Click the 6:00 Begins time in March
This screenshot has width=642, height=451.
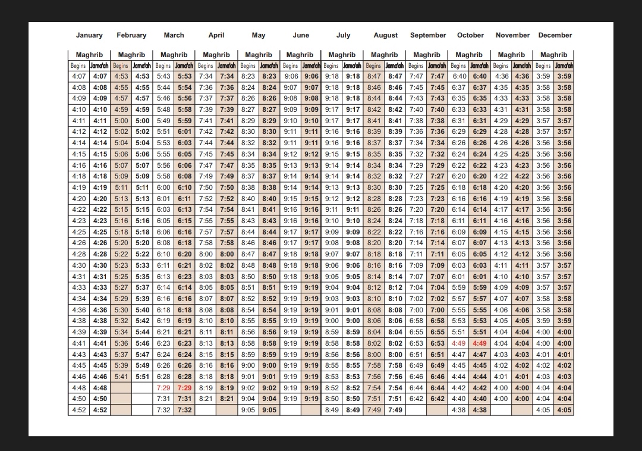163,187
